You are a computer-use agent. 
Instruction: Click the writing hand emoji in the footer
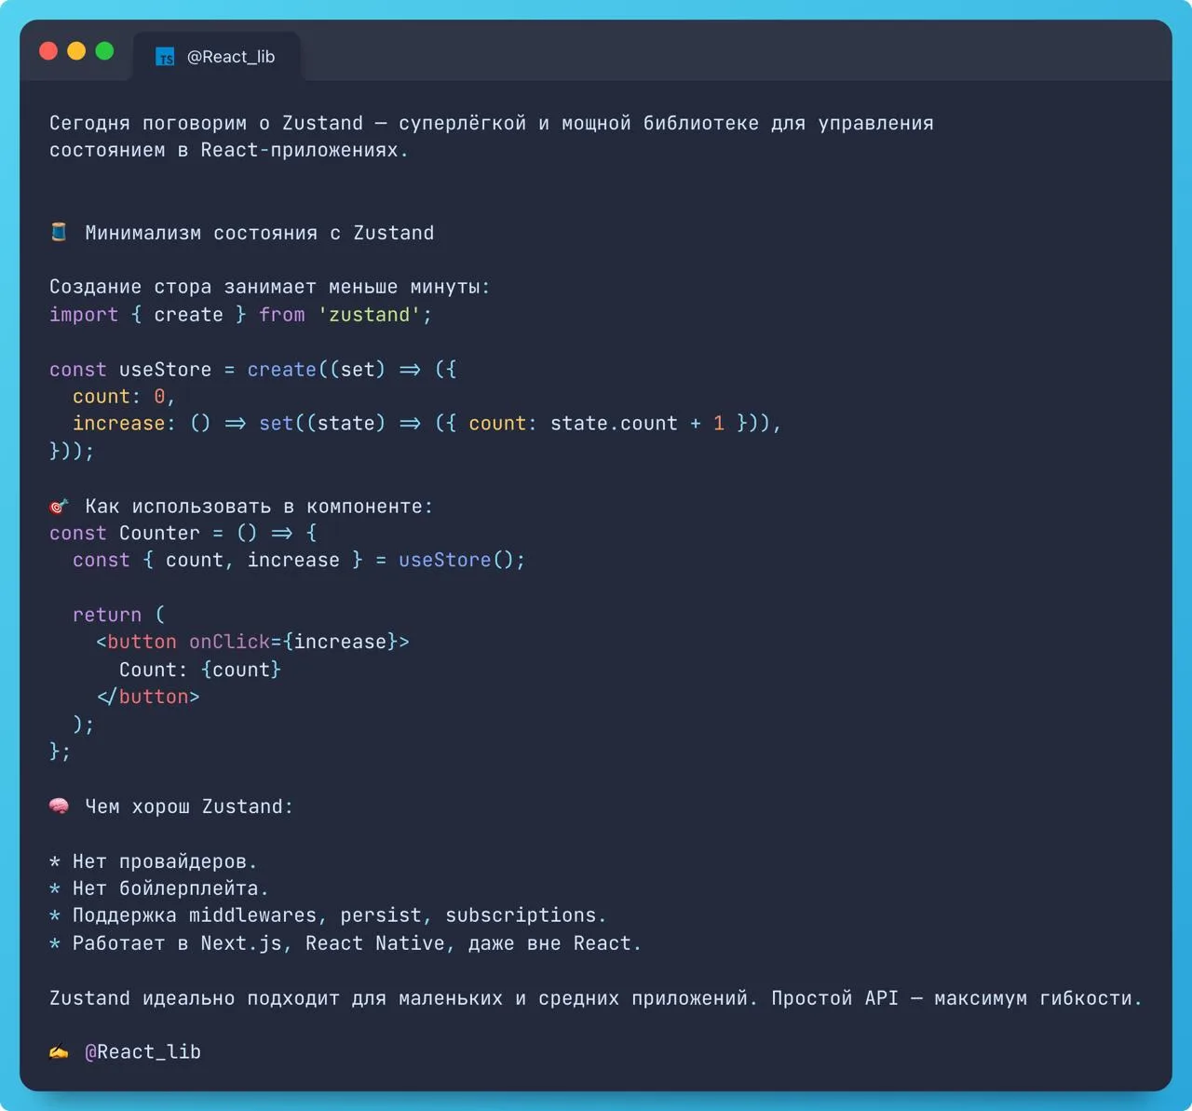coord(59,1051)
